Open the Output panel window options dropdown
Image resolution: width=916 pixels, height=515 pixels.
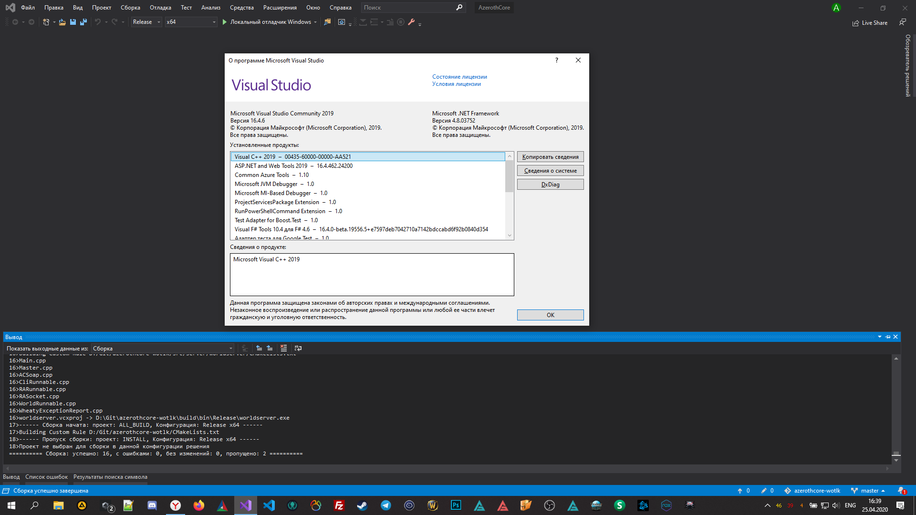pyautogui.click(x=880, y=337)
